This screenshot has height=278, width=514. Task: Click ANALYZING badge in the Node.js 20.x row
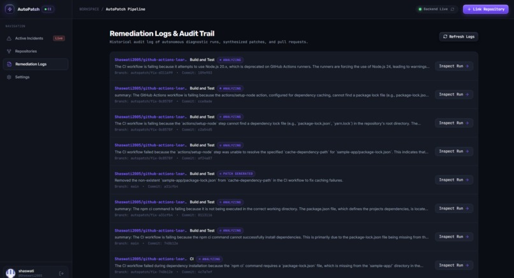point(230,60)
